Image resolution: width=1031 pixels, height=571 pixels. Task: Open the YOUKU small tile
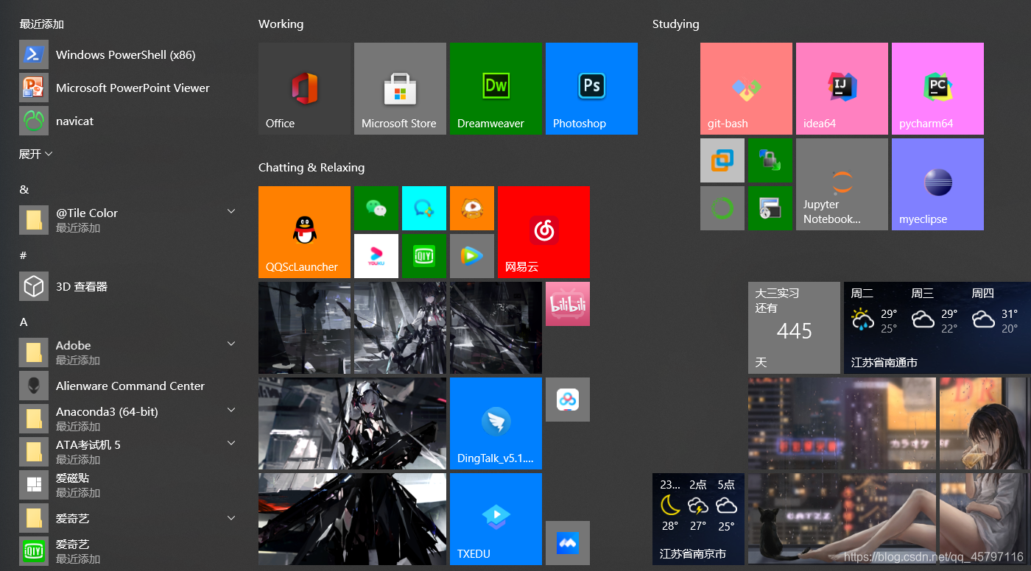coord(376,256)
